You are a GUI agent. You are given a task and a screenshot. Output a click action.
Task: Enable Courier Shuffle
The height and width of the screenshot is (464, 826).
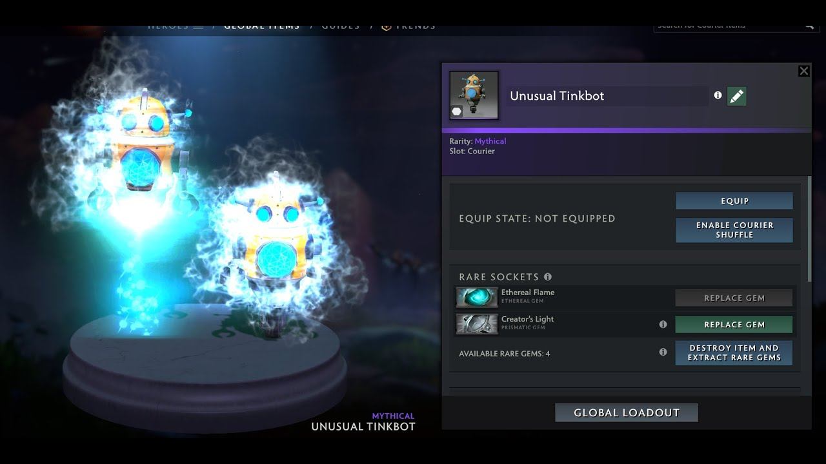734,230
